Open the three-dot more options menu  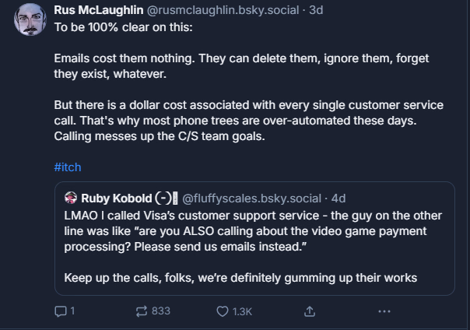click(x=384, y=311)
